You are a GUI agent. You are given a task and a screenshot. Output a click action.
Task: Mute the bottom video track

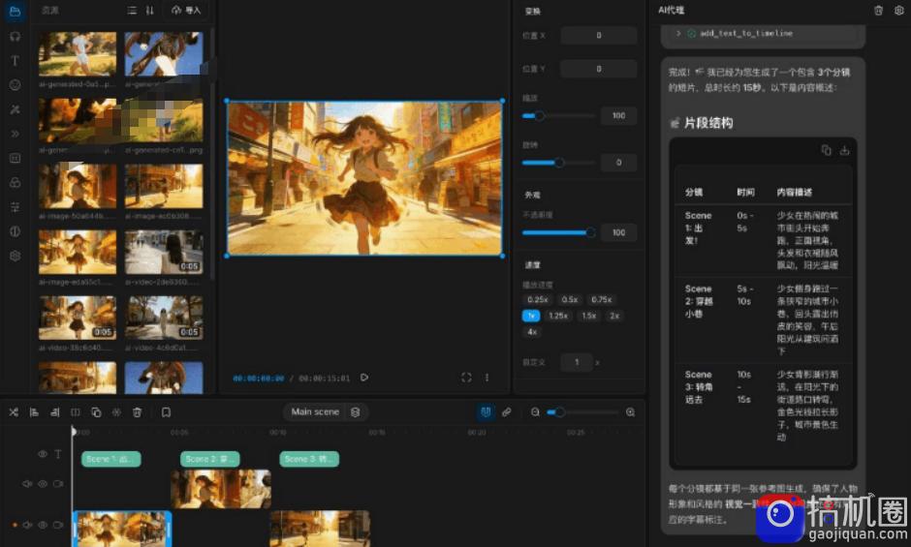click(x=27, y=525)
